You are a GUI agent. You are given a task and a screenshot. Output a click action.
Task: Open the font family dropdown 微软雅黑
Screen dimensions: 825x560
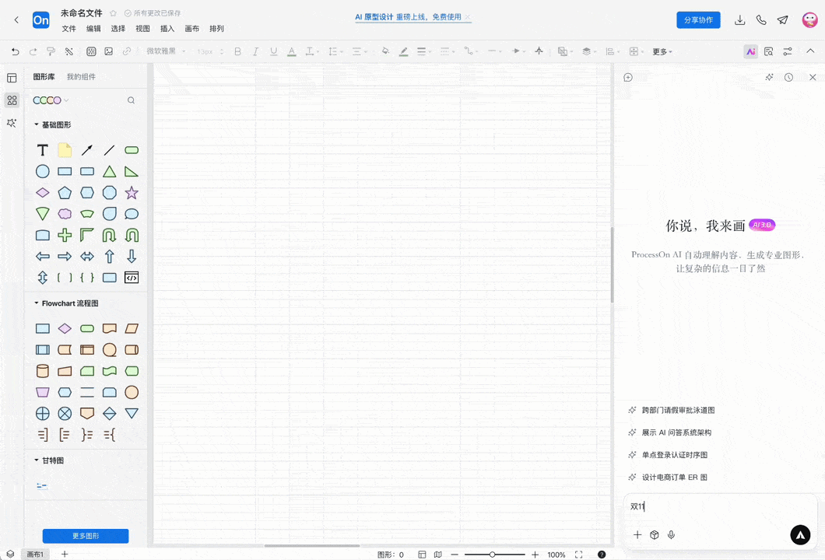(x=166, y=51)
